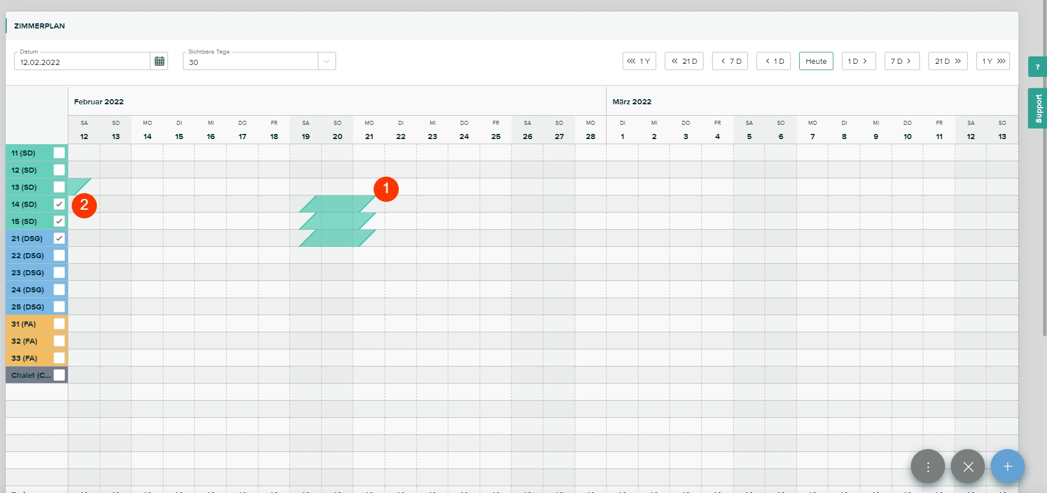Uncheck the room 14 (SD) checkbox

[x=59, y=204]
